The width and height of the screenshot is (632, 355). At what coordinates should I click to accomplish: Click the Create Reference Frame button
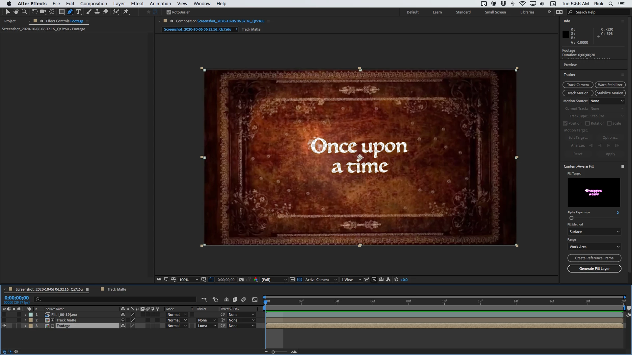tap(594, 258)
